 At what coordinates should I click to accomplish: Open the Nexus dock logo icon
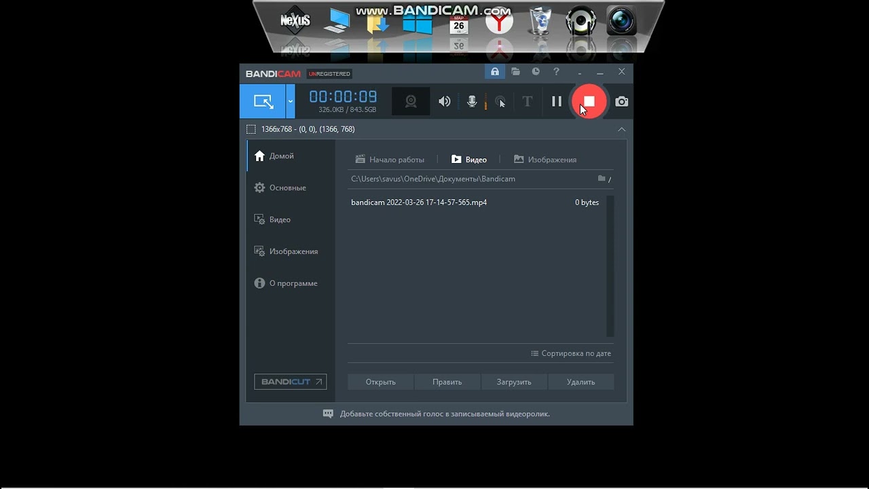295,20
